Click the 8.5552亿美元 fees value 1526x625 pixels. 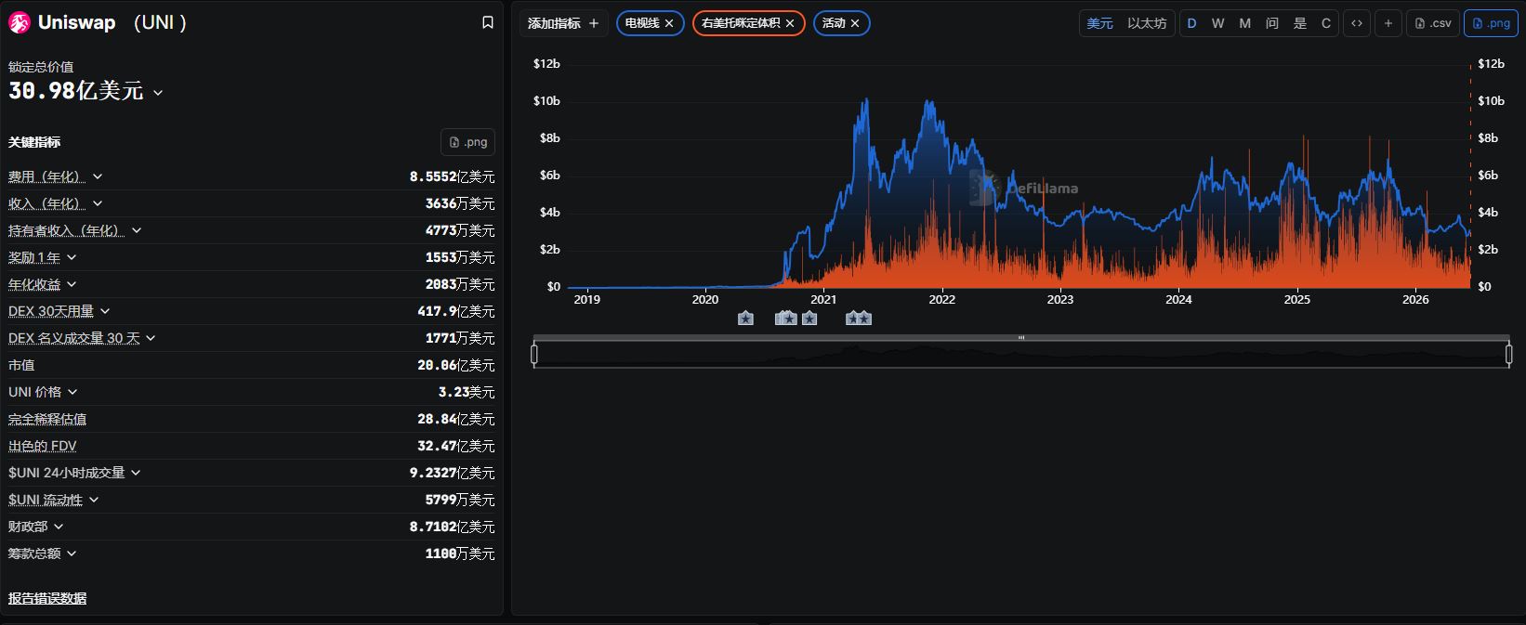[x=452, y=176]
